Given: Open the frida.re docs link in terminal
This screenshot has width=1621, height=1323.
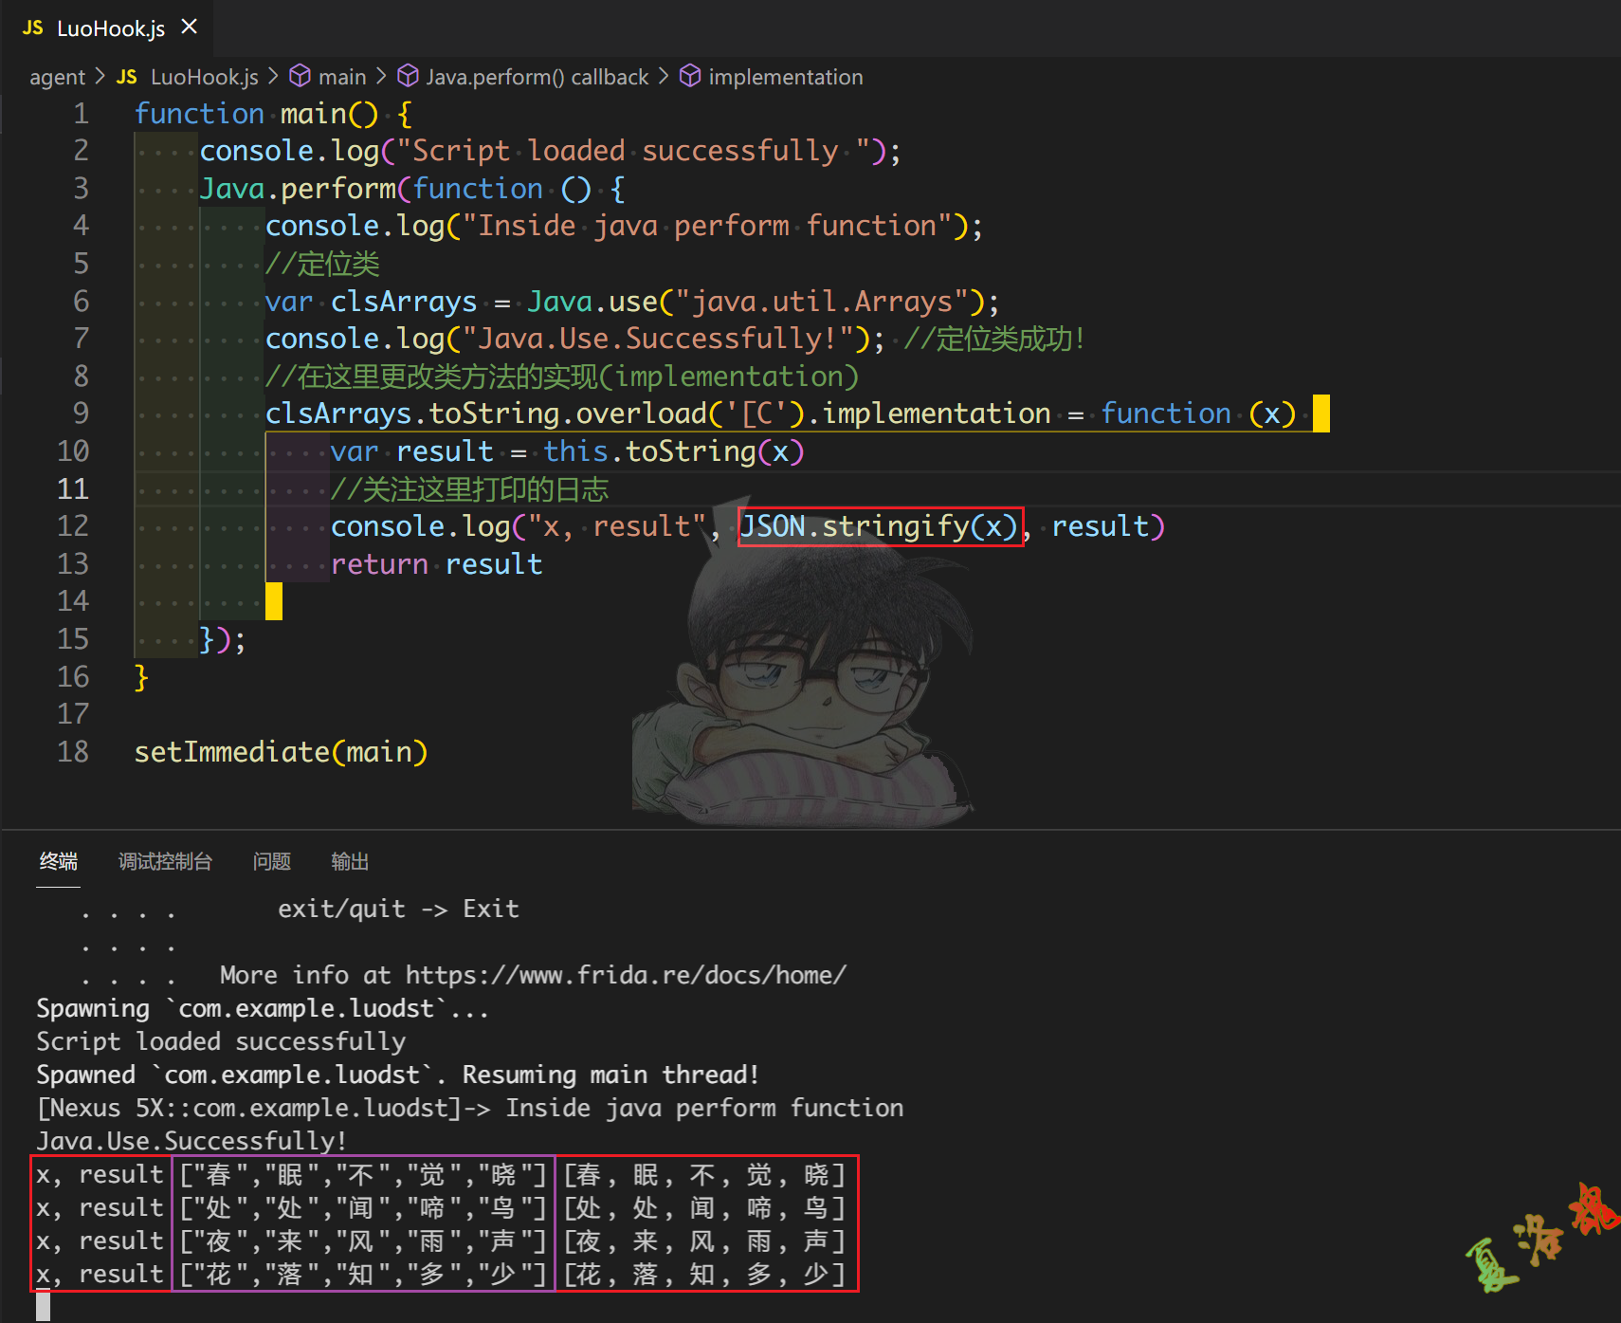Looking at the screenshot, I should [x=626, y=975].
